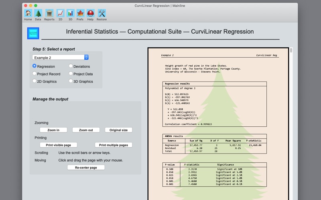
Task: Click Print visible page button
Action: pos(58,145)
